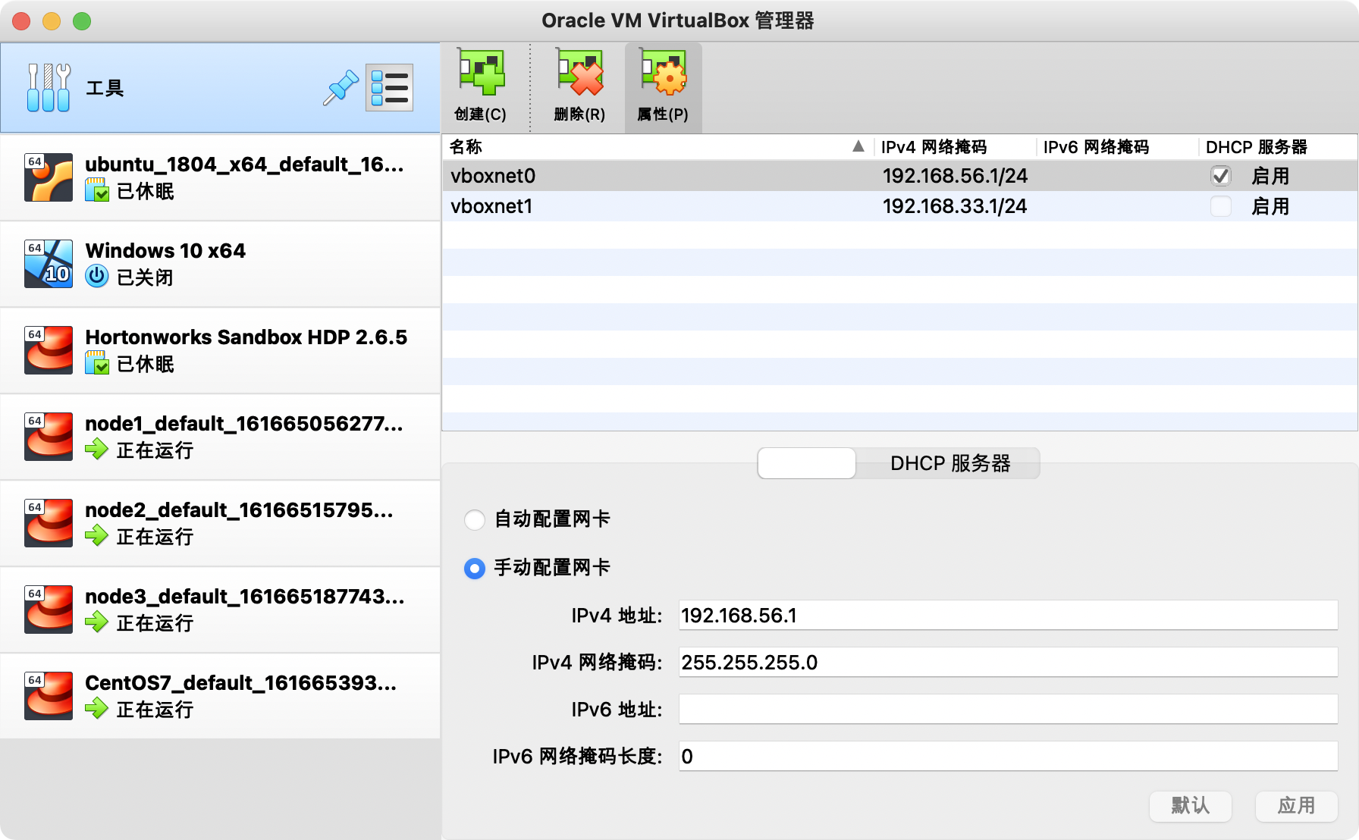Select the node2_default VM icon
The image size is (1359, 840).
click(49, 523)
